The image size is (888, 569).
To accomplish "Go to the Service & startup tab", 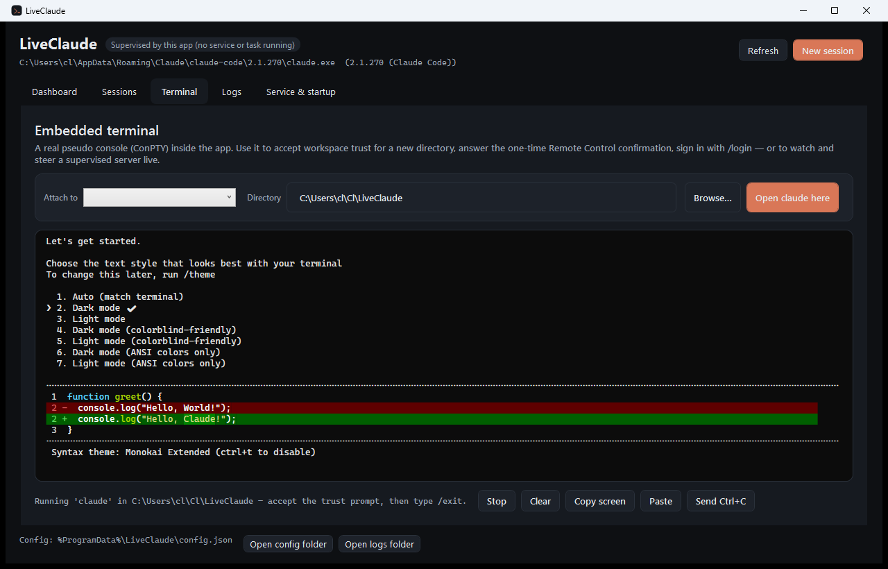I will 301,92.
